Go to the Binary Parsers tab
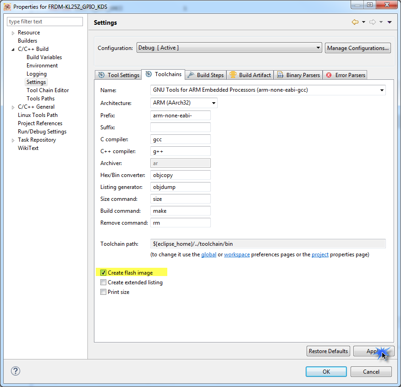 point(298,75)
